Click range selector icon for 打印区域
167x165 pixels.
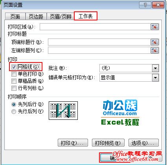click(x=154, y=27)
